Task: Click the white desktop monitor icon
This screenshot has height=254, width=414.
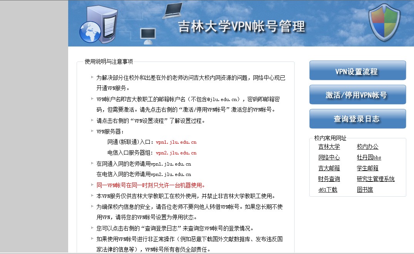Action: [147, 36]
